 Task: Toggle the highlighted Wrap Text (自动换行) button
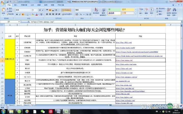pos(66,10)
